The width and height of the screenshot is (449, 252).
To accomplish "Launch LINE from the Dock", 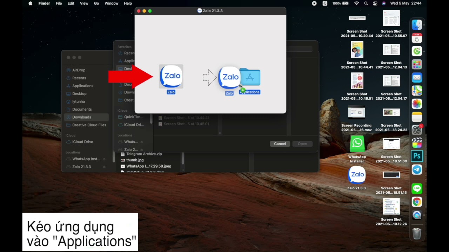I will (x=417, y=189).
